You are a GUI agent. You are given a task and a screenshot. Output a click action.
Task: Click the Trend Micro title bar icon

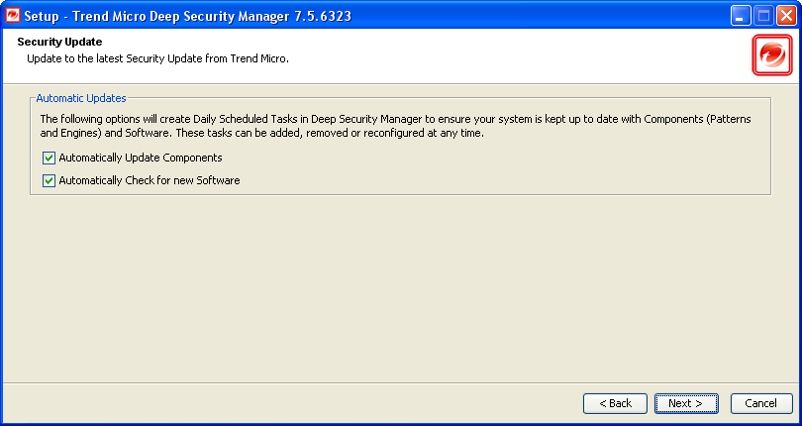[13, 16]
